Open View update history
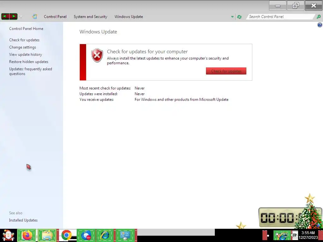This screenshot has height=242, width=323. point(26,55)
